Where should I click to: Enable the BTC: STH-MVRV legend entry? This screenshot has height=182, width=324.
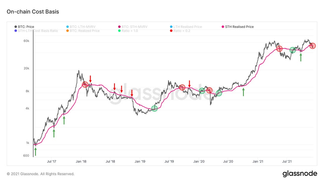click(x=134, y=27)
